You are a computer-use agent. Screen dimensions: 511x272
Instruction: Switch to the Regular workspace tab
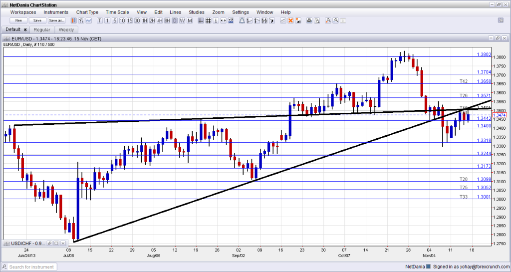point(42,29)
